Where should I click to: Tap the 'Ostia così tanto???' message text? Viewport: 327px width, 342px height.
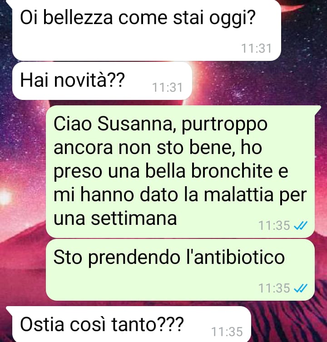click(x=102, y=325)
